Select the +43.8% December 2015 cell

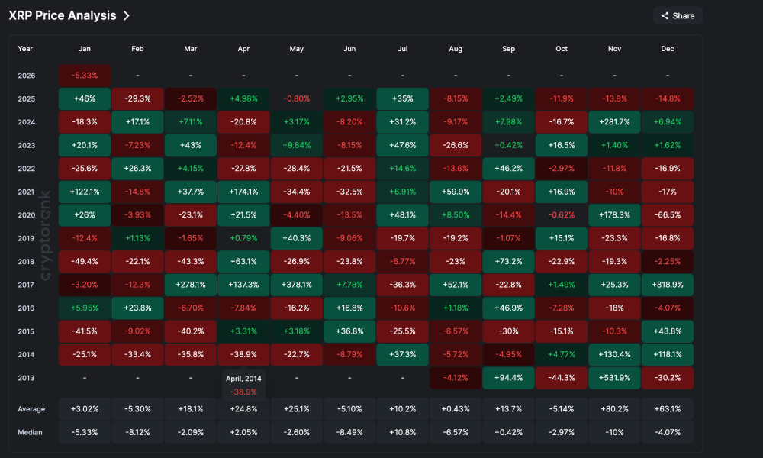(667, 331)
